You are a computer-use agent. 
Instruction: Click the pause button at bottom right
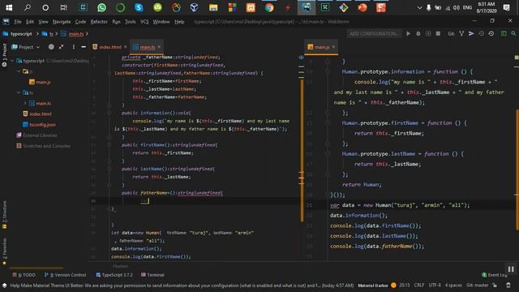[x=511, y=269]
